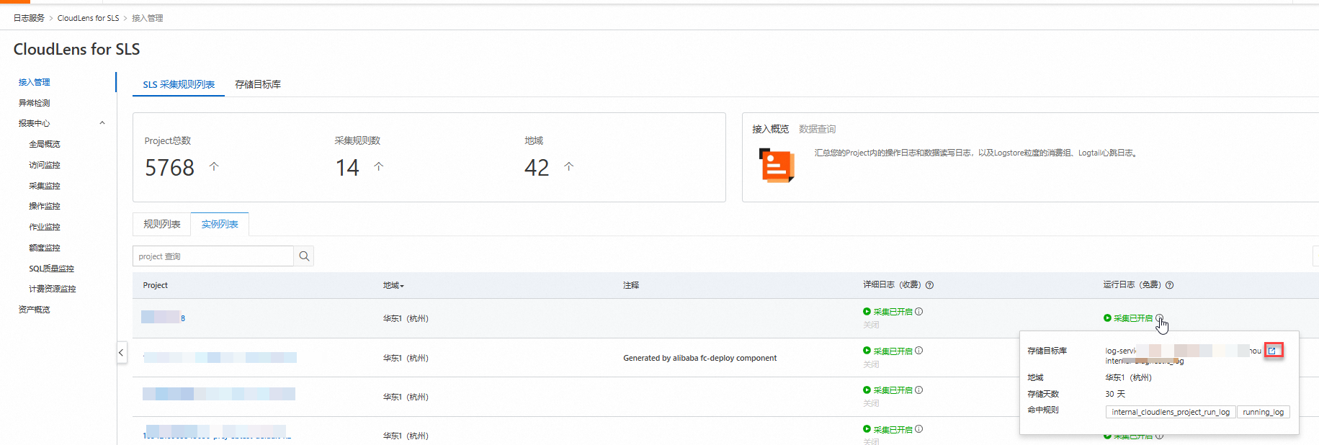Image resolution: width=1319 pixels, height=445 pixels.
Task: Click the 注释 column header
Action: pos(631,285)
